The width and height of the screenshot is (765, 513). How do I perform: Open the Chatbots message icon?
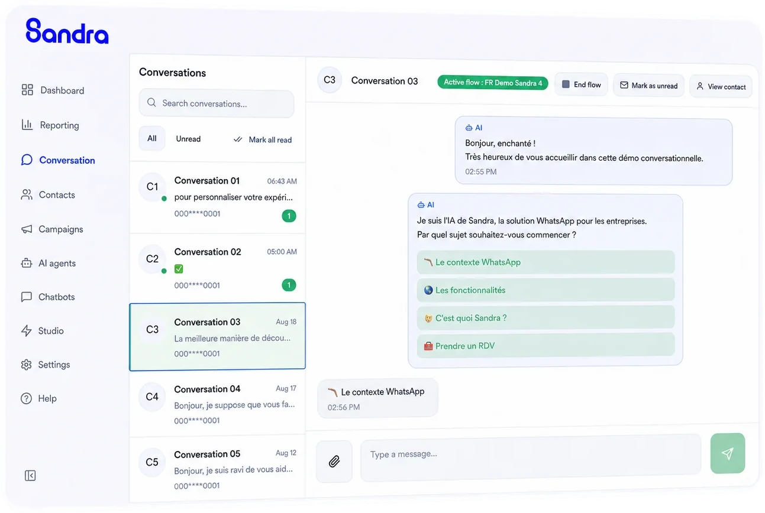27,297
